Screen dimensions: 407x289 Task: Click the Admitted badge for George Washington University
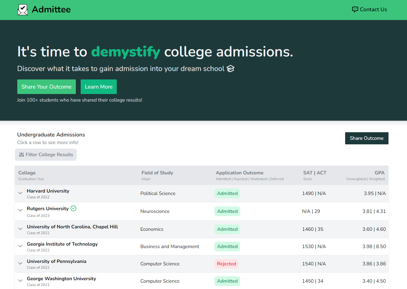[227, 281]
